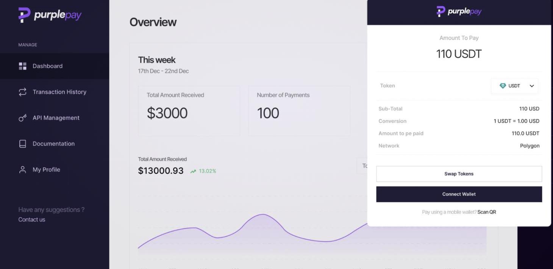This screenshot has width=553, height=269.
Task: Click the Transaction History arrows icon
Action: [23, 92]
